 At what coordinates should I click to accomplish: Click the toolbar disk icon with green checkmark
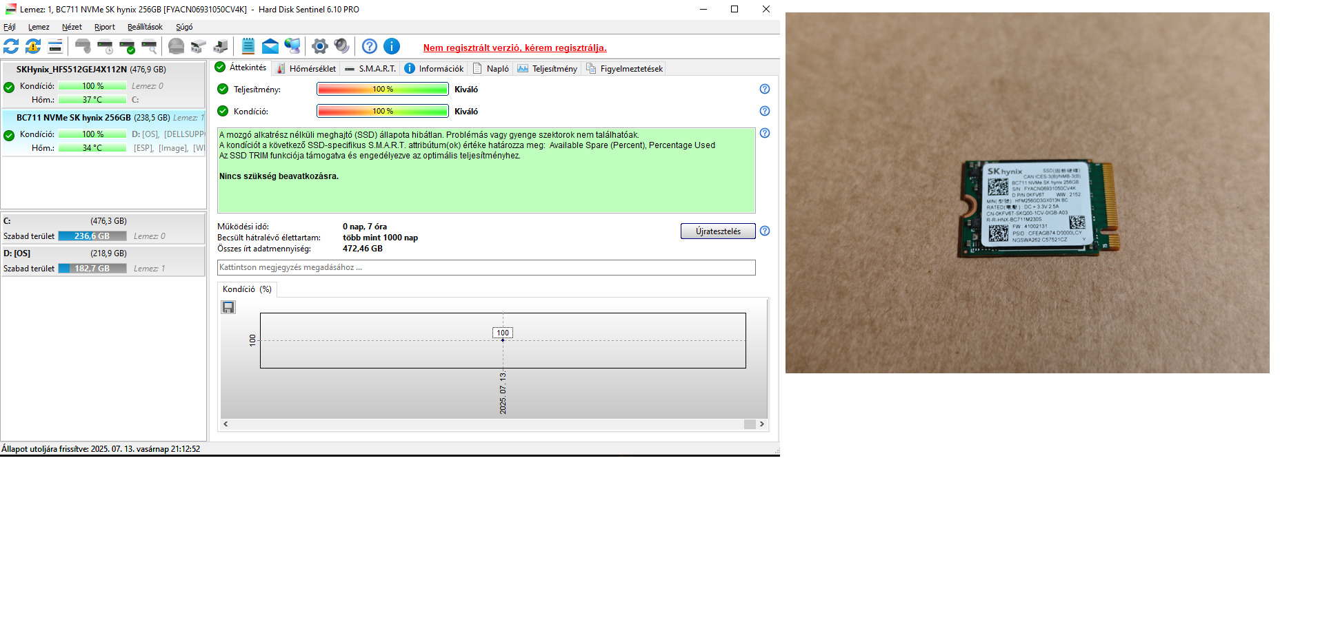[127, 46]
